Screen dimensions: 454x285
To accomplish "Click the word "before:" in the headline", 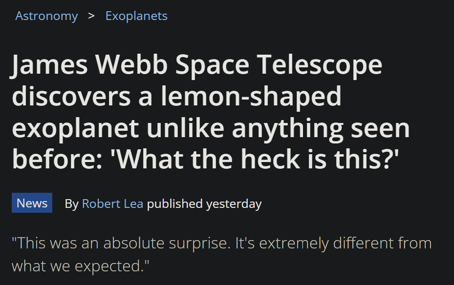I will [55, 159].
